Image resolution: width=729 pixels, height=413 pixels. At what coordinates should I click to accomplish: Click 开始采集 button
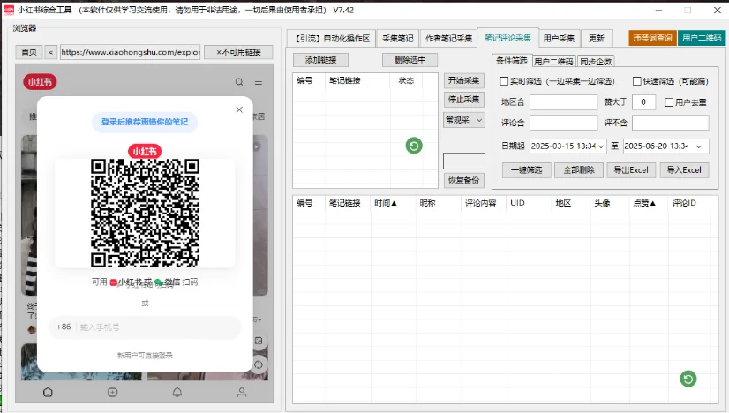click(x=464, y=80)
